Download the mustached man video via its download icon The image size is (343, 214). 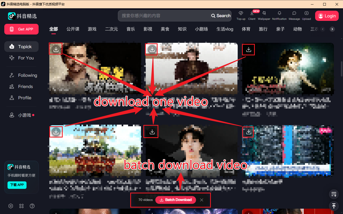tap(56, 49)
